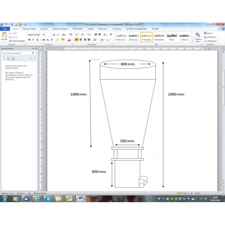Switch to the Visualizza tab

(x=116, y=29)
